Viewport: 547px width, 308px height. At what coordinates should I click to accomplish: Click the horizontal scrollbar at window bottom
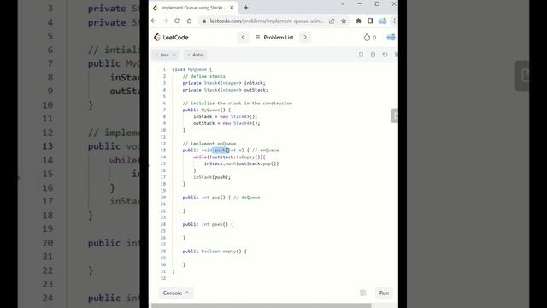[261, 305]
